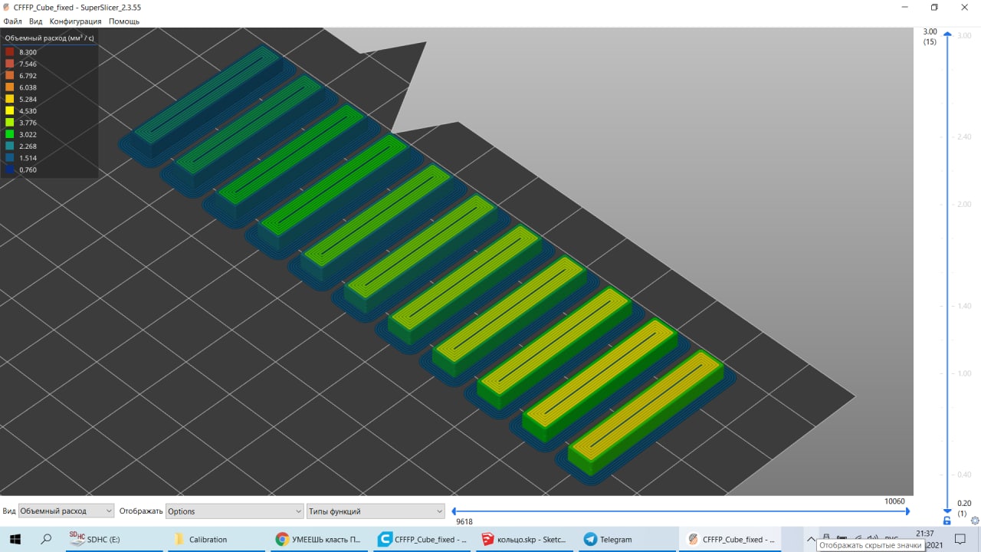Switch to Telegram in the taskbar
This screenshot has width=981, height=552.
click(x=625, y=539)
